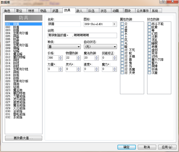This screenshot has width=179, height=152.
Task: Decrease 物理防御 with its down arrow
Action: click(x=78, y=59)
